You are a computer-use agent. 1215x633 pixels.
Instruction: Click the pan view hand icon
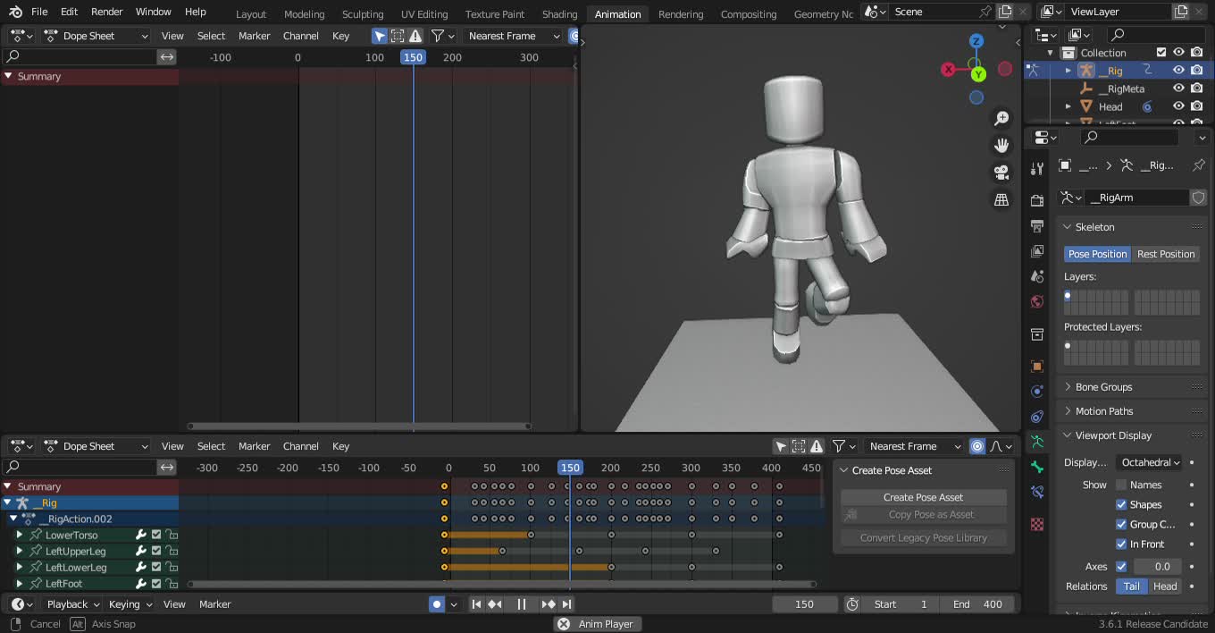[1001, 146]
